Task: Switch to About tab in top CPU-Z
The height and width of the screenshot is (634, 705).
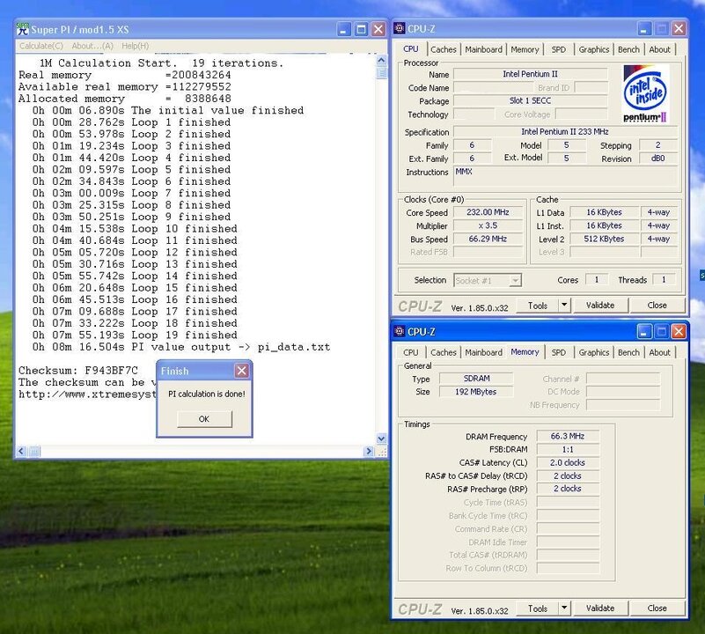Action: tap(659, 49)
